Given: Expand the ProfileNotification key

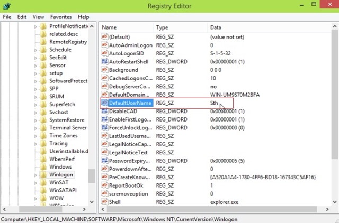Looking at the screenshot, I should click(35, 27).
